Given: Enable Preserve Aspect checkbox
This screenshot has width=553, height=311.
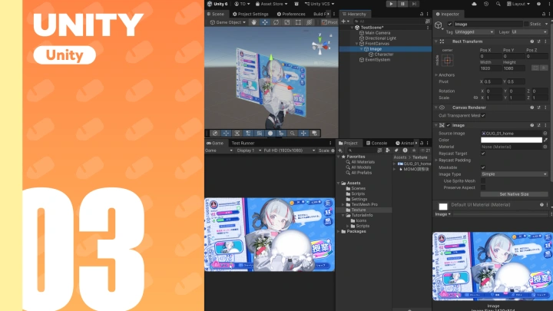Looking at the screenshot, I should (483, 187).
